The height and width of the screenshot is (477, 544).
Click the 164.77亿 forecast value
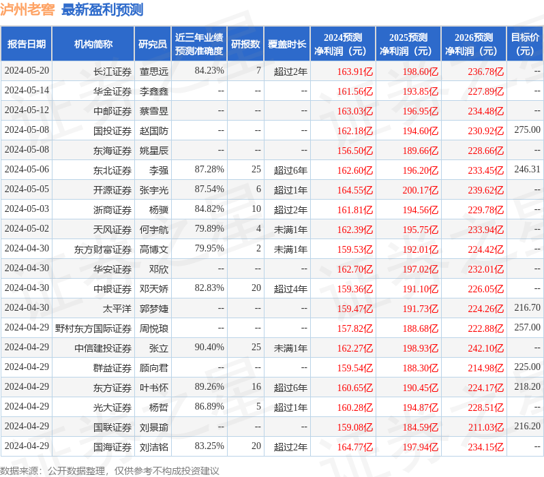click(x=355, y=447)
